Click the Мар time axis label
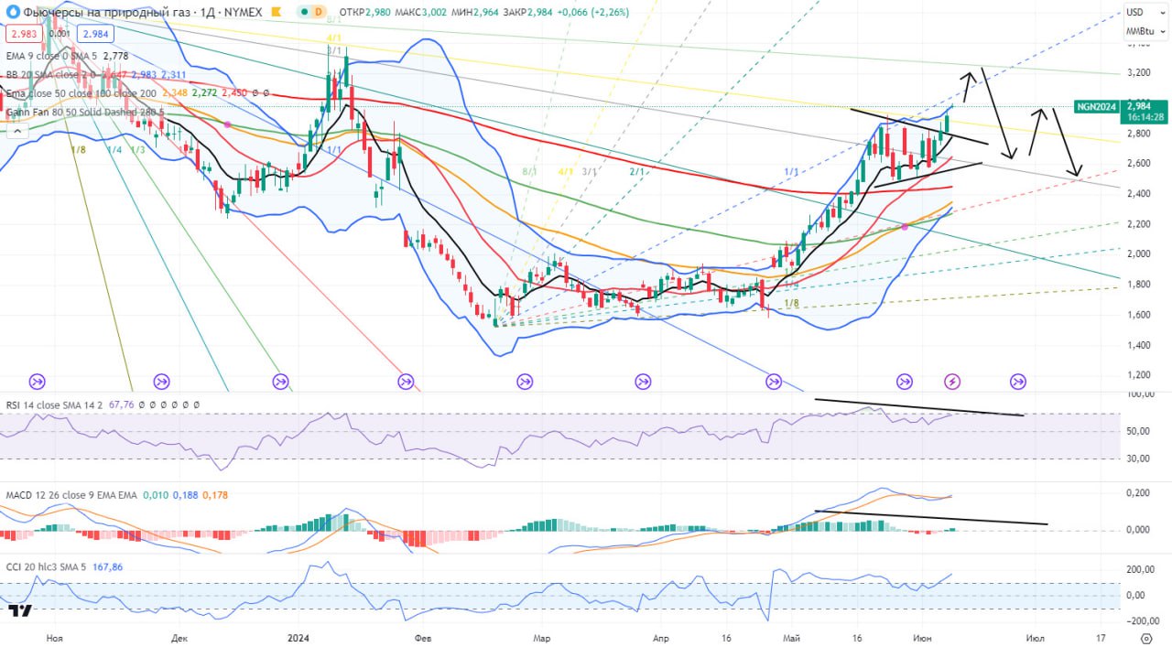 tap(541, 638)
